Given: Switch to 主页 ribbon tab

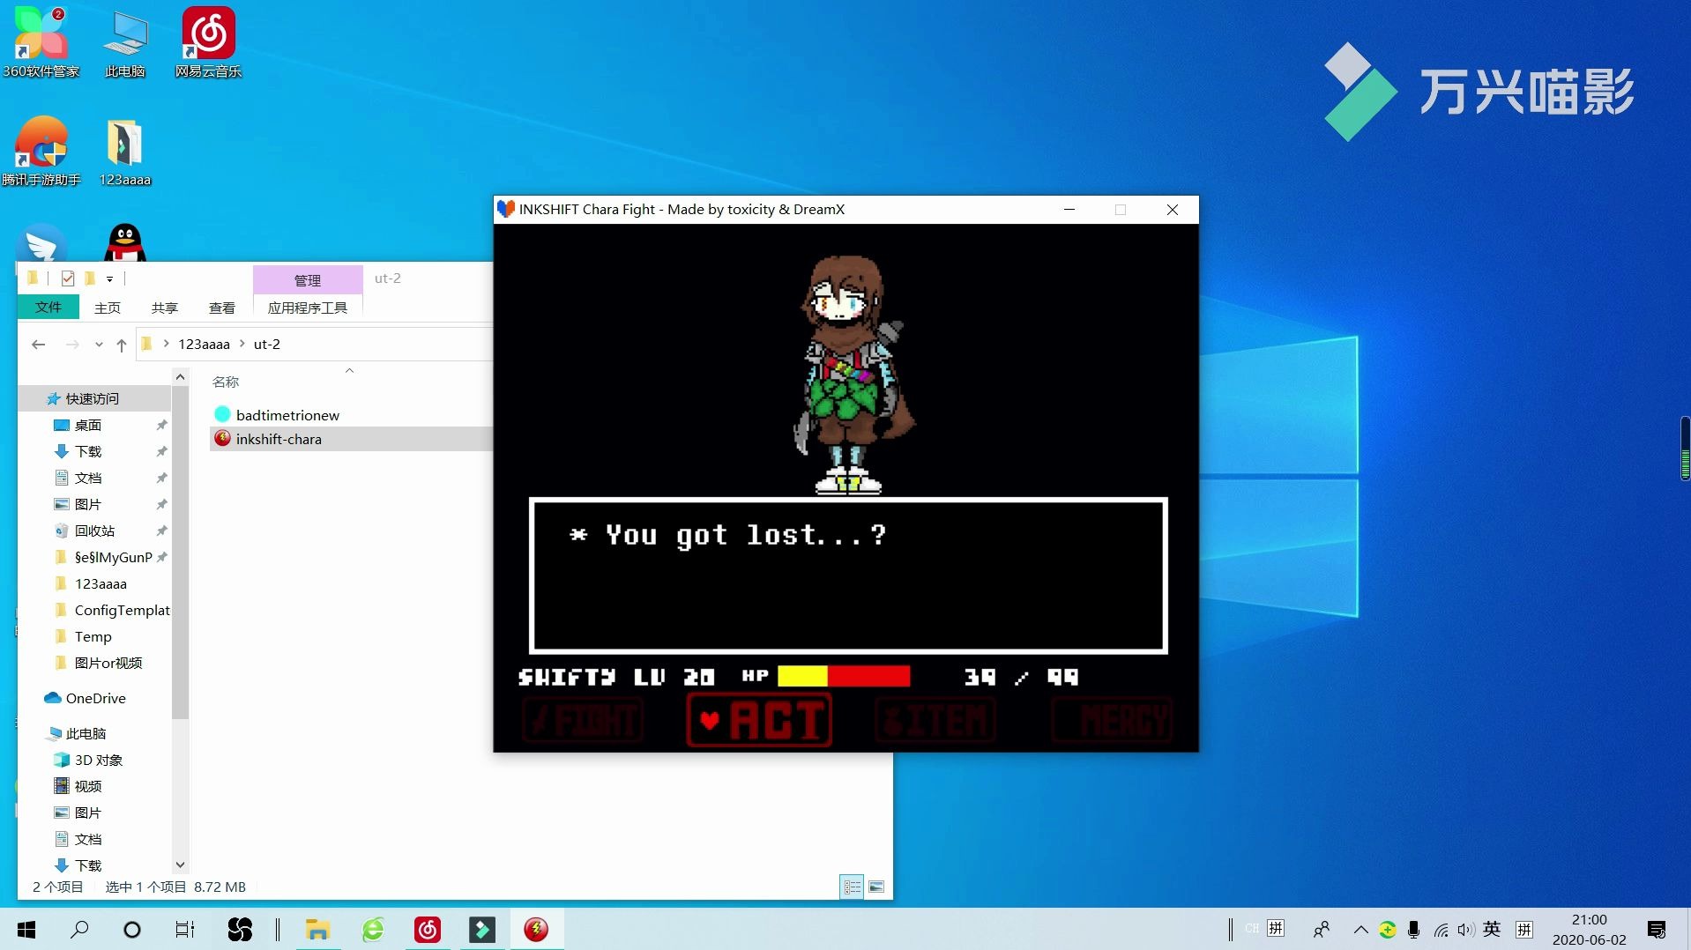Looking at the screenshot, I should pyautogui.click(x=108, y=308).
